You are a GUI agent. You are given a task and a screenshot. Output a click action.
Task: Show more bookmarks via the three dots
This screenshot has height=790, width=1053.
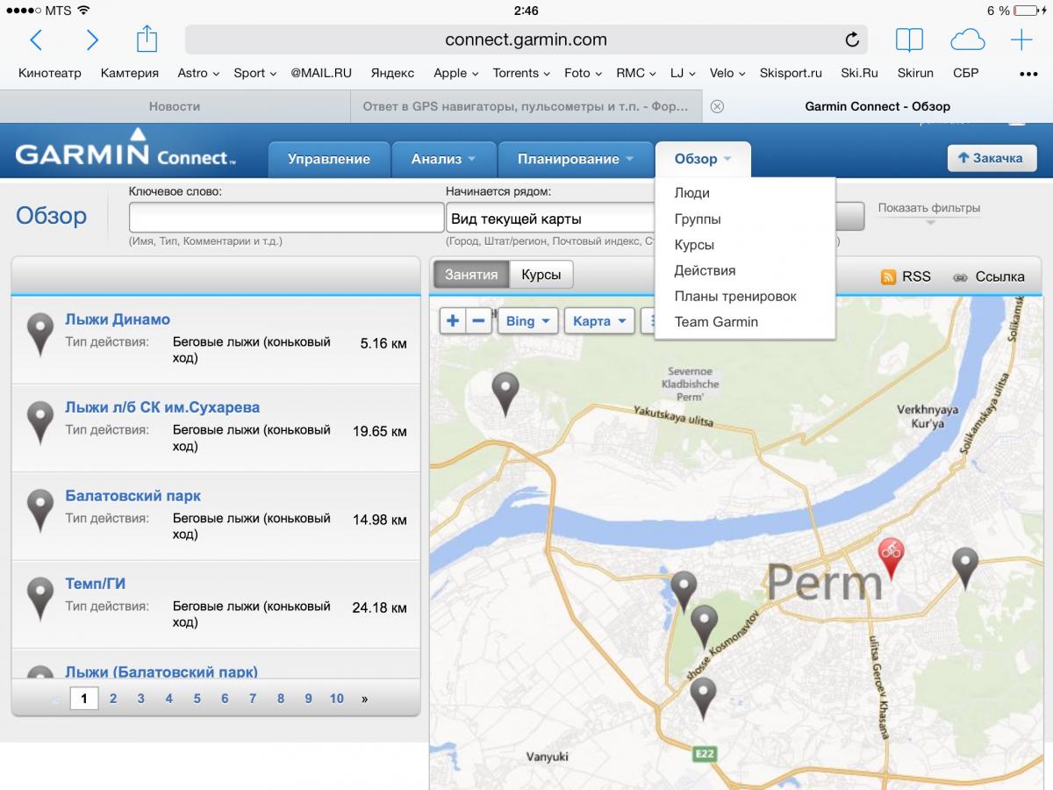[x=1028, y=74]
